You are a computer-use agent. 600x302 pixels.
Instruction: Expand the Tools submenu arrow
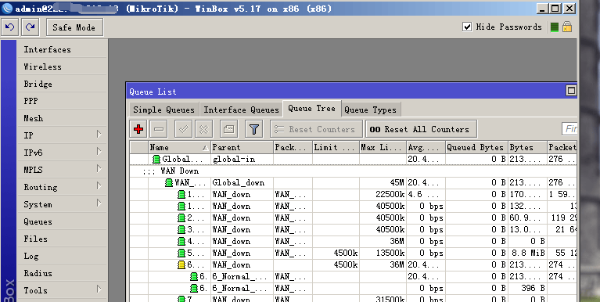pos(99,289)
